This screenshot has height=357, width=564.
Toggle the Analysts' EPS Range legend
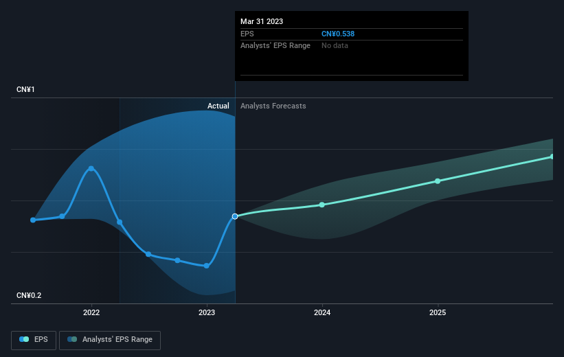pyautogui.click(x=110, y=340)
